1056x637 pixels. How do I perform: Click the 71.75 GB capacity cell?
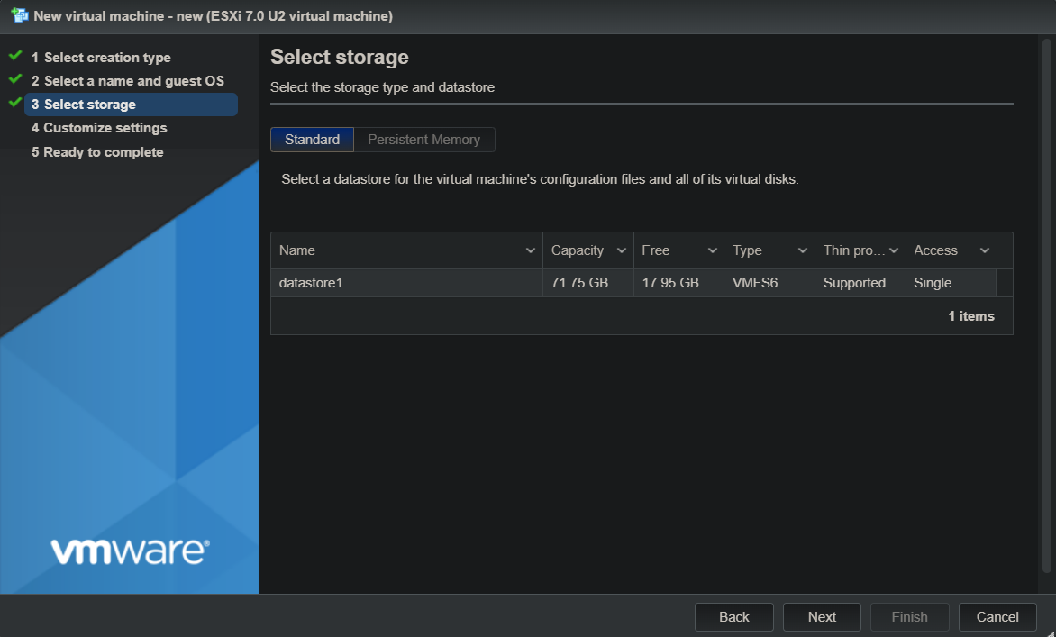pyautogui.click(x=588, y=283)
